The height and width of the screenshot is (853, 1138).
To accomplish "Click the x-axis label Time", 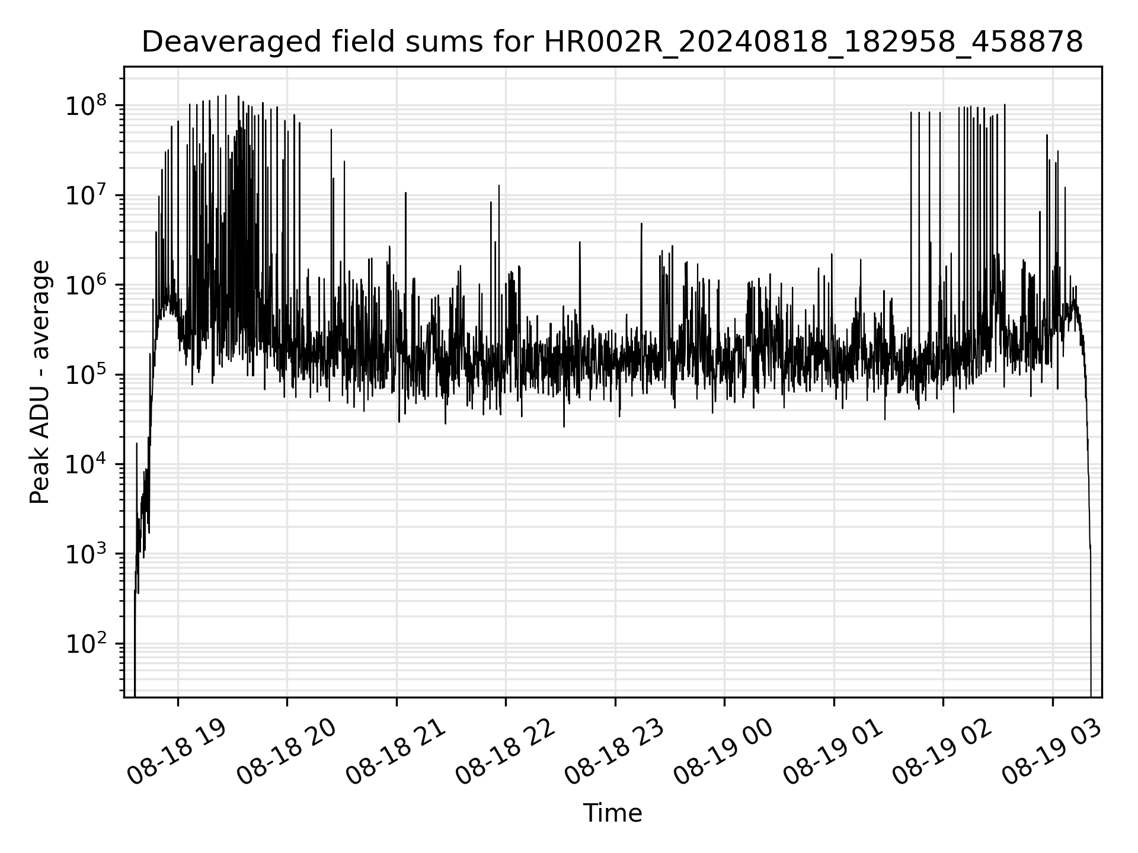I will pos(612,813).
